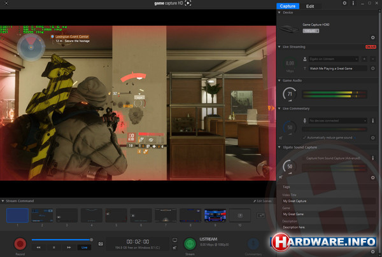
Task: Fast-forward the capture playback
Action: pos(69,247)
